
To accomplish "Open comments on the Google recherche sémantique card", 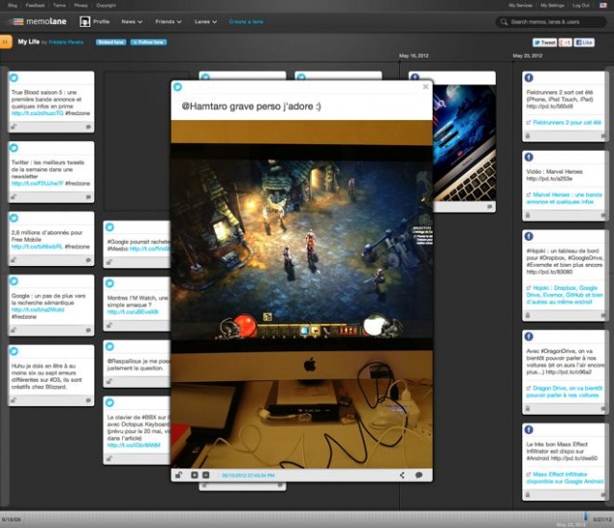I will [88, 330].
